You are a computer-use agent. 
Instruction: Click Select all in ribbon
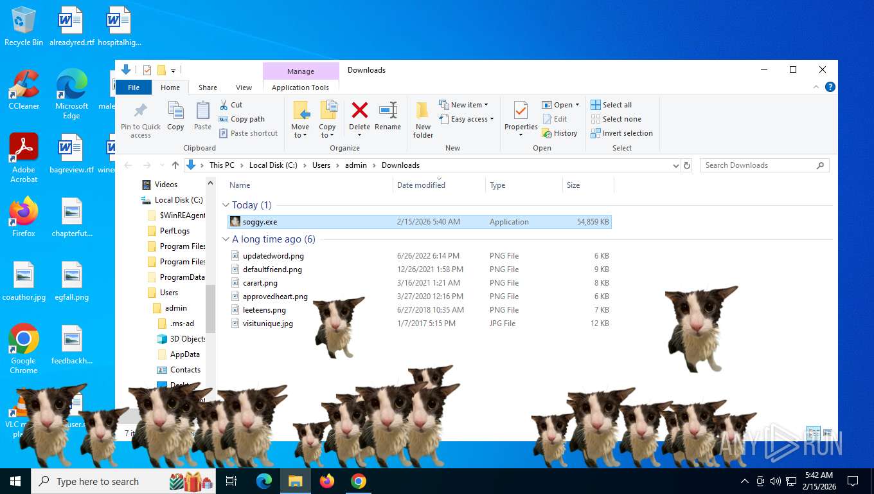click(611, 105)
